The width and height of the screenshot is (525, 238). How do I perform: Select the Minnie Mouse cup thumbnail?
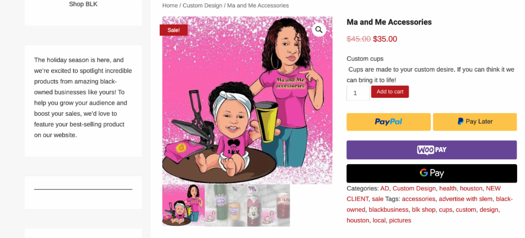(268, 205)
